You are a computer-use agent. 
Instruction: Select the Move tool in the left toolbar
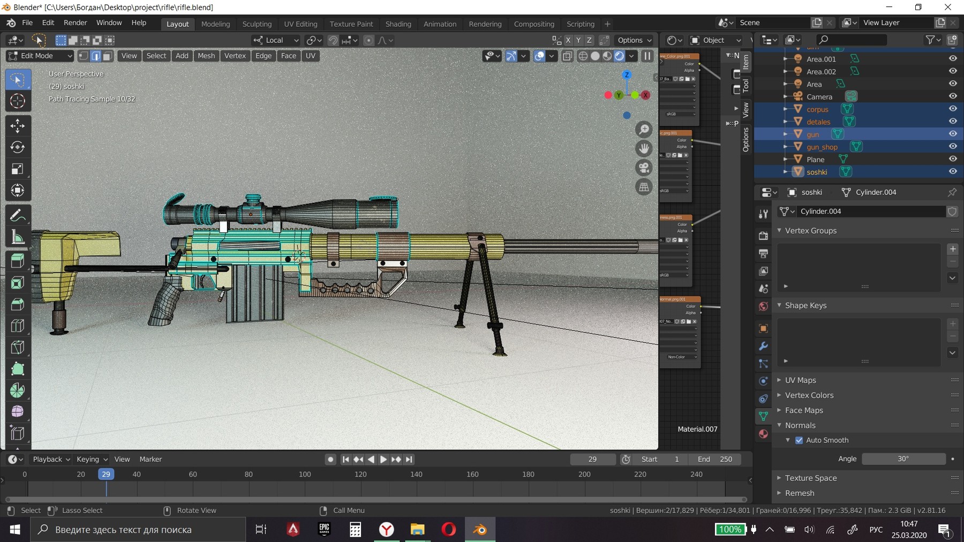[17, 126]
